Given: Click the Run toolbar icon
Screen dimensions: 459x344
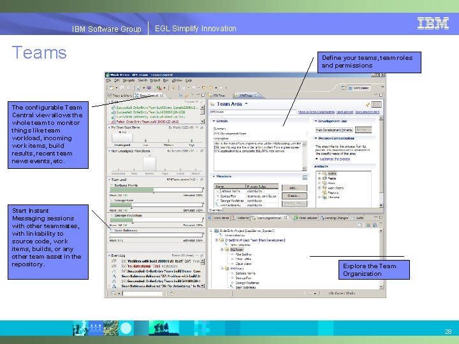Looking at the screenshot, I should (x=159, y=87).
